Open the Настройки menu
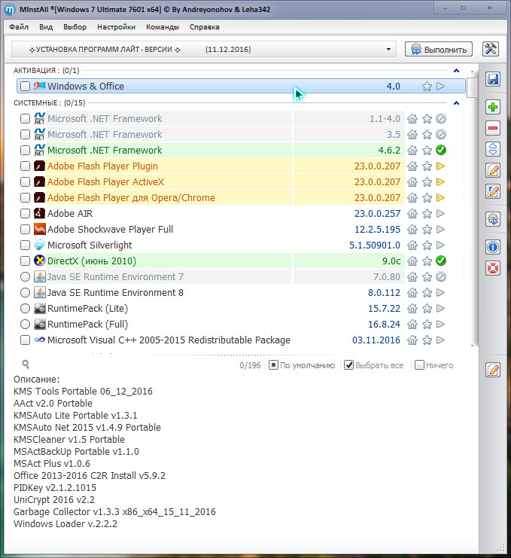Screen dimensions: 511x558 [x=117, y=27]
